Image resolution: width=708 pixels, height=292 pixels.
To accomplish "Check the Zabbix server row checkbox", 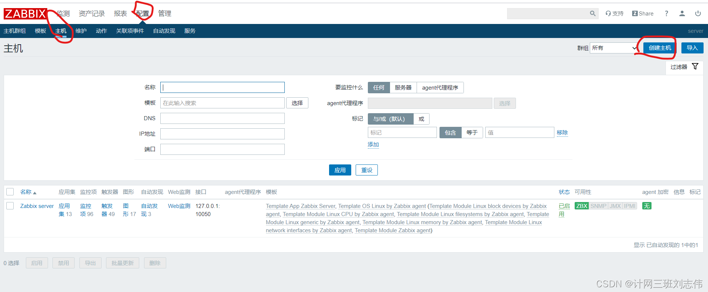I will coord(10,206).
